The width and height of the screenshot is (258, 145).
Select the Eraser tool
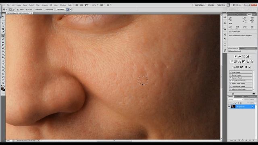(3, 48)
